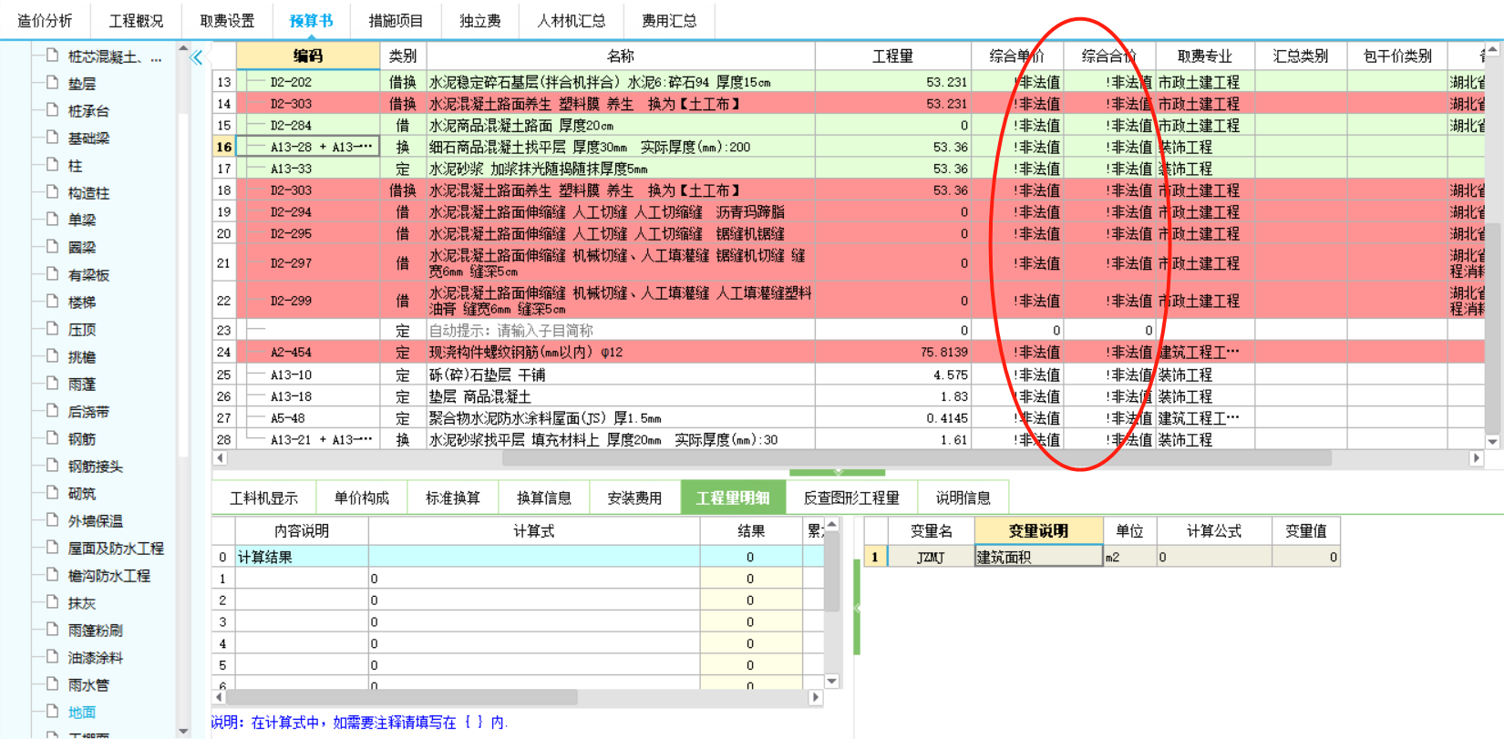Select the 预算书 tab
This screenshot has width=1504, height=739.
pos(311,20)
